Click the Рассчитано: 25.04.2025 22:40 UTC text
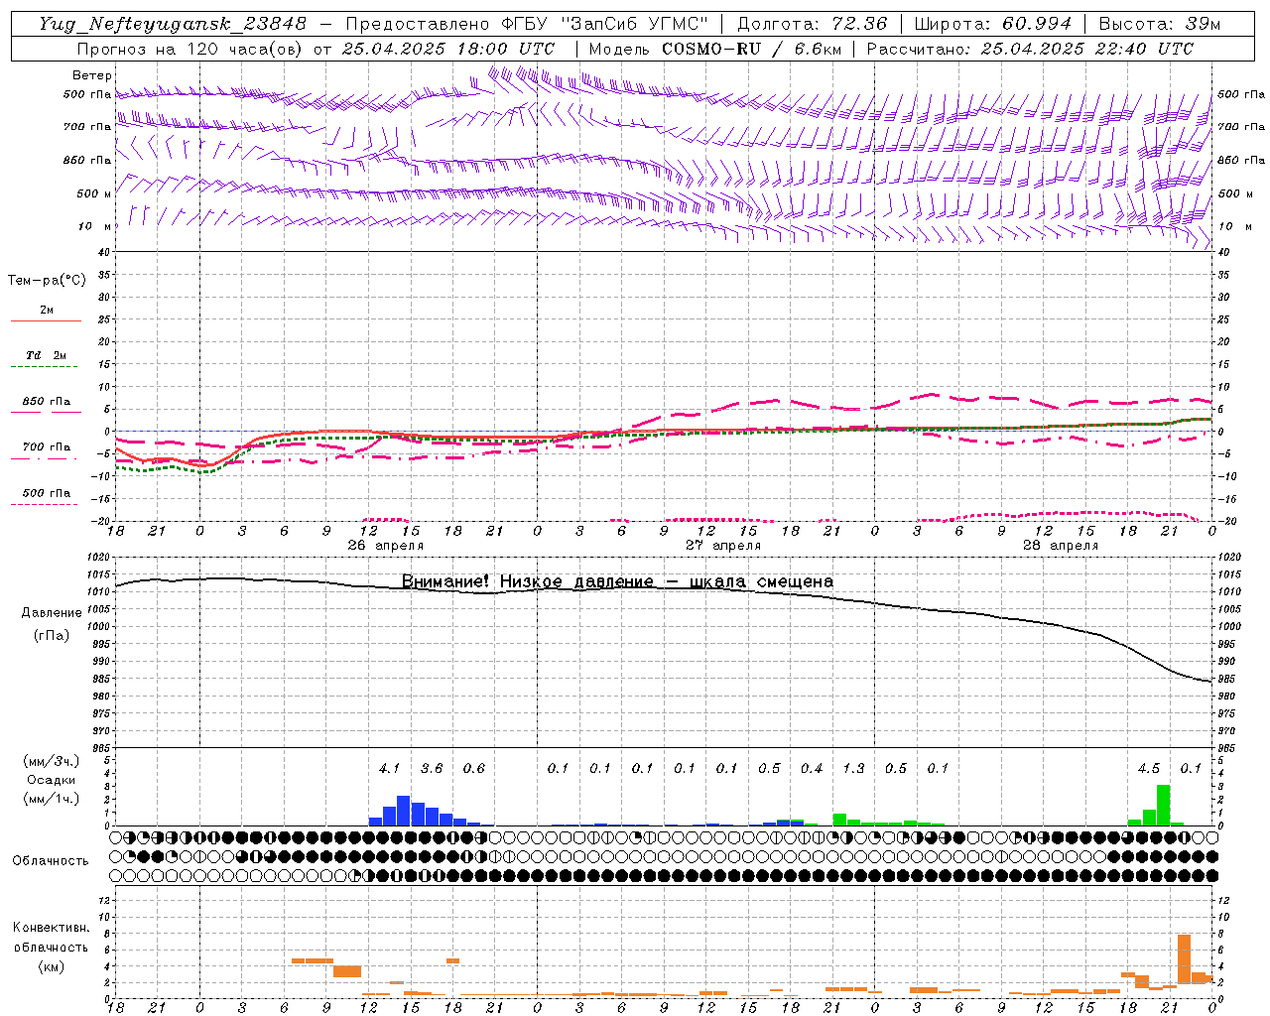The image size is (1270, 1016). (1030, 49)
